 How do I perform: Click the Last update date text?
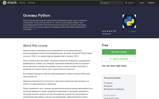click(x=111, y=98)
